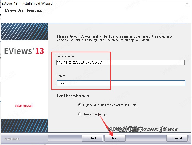This screenshot has width=192, height=145.
Task: Close the InstallShield Wizard window
Action: tap(187, 4)
